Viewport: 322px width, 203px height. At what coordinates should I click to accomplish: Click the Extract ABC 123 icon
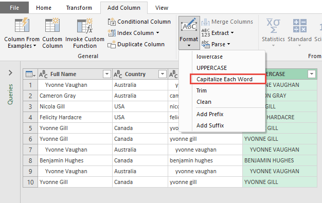point(206,33)
